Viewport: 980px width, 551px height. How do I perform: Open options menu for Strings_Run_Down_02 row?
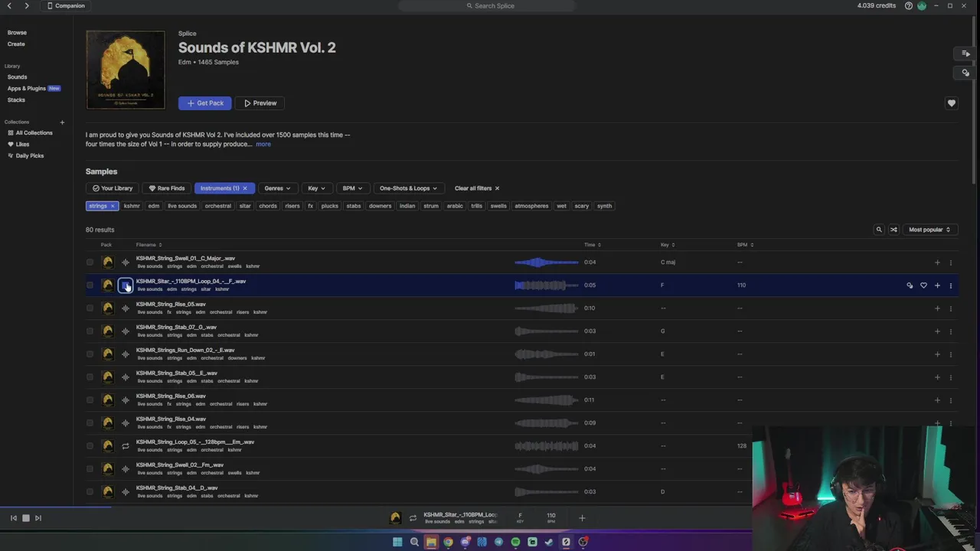point(951,354)
